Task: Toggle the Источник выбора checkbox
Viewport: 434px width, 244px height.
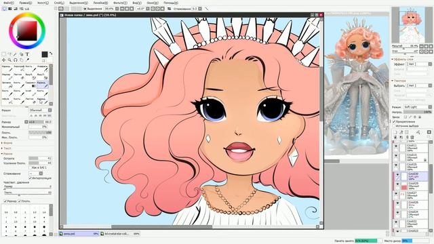Action: point(394,126)
